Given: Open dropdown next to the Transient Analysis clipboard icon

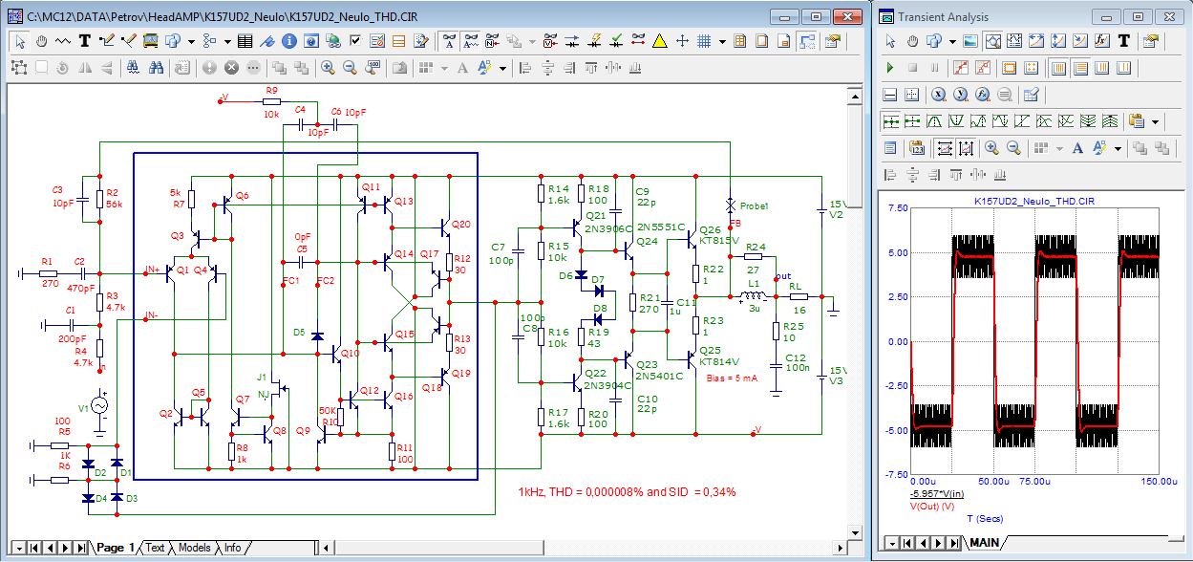Looking at the screenshot, I should click(1155, 121).
